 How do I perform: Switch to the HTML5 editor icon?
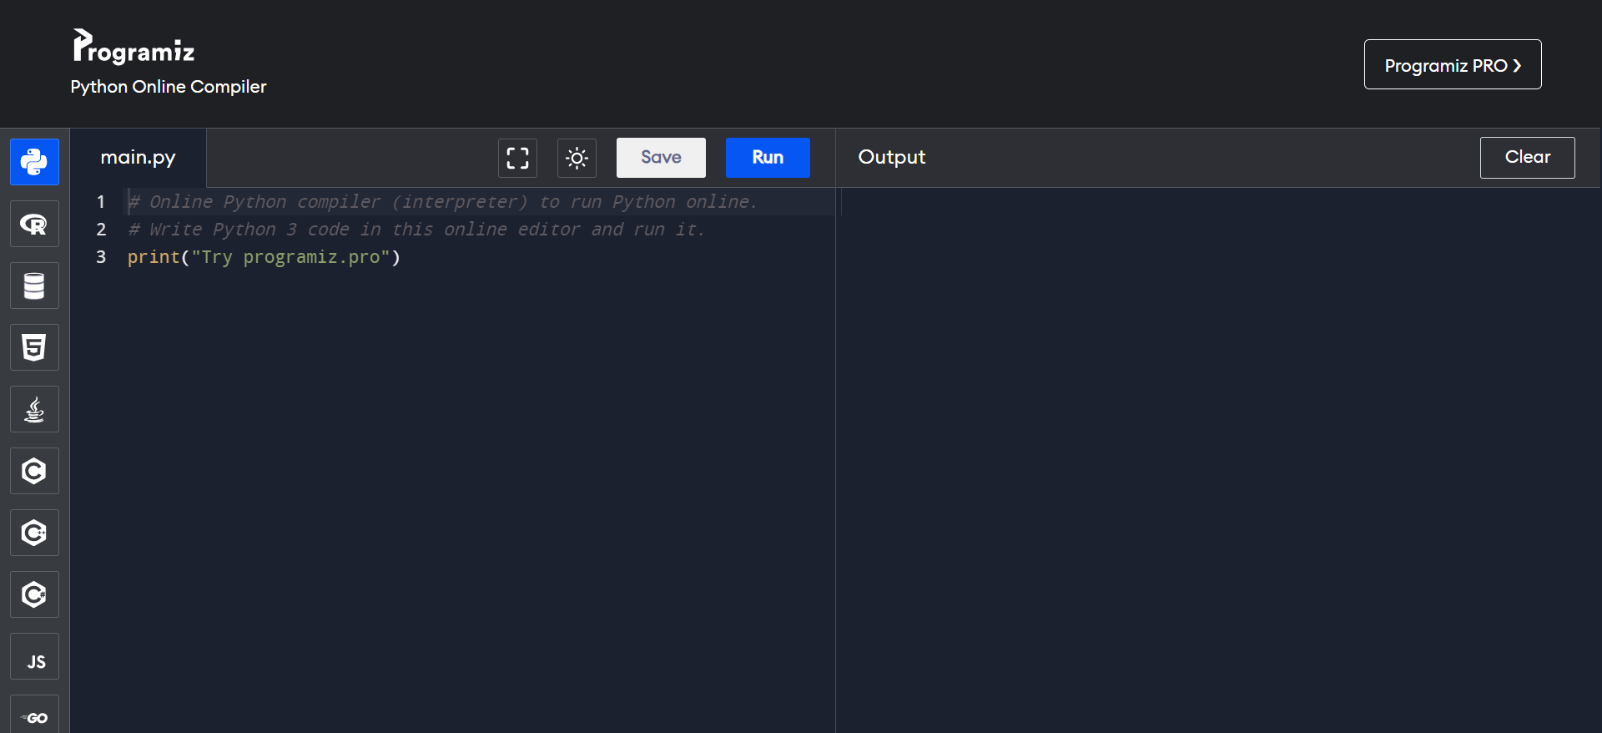click(34, 347)
